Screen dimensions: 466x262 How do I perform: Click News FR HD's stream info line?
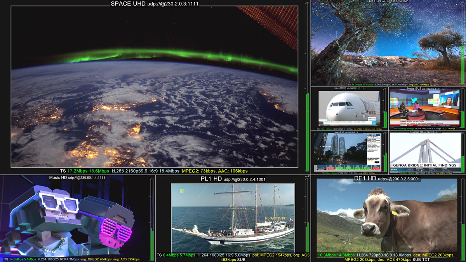pyautogui.click(x=349, y=129)
